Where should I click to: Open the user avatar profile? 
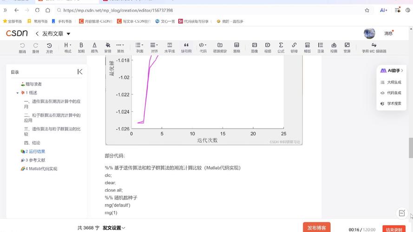[x=369, y=33]
